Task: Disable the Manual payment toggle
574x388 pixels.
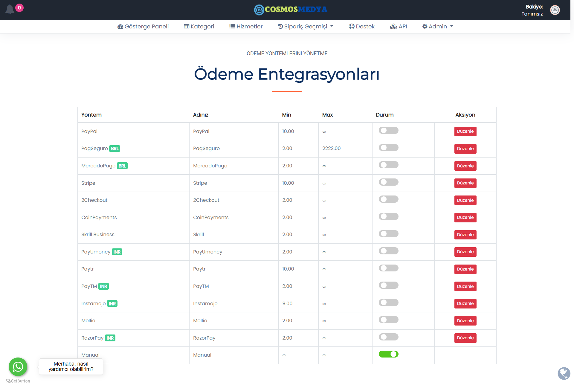Action: (388, 354)
